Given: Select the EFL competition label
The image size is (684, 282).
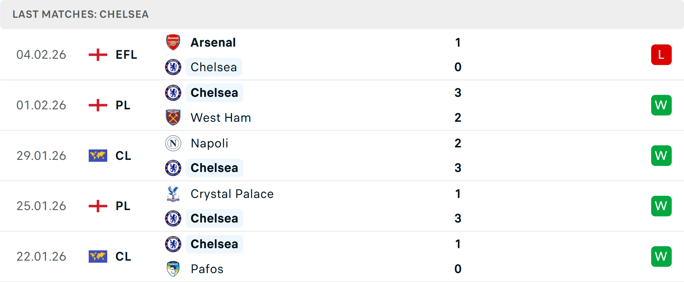Looking at the screenshot, I should point(126,55).
